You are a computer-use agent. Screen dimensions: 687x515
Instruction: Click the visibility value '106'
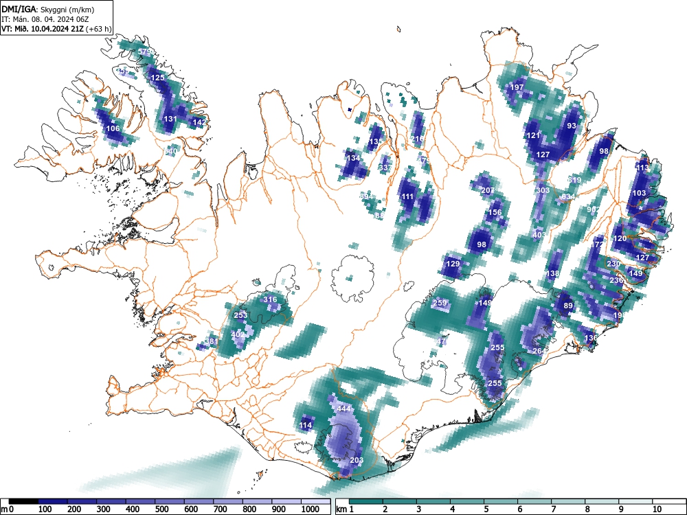113,128
